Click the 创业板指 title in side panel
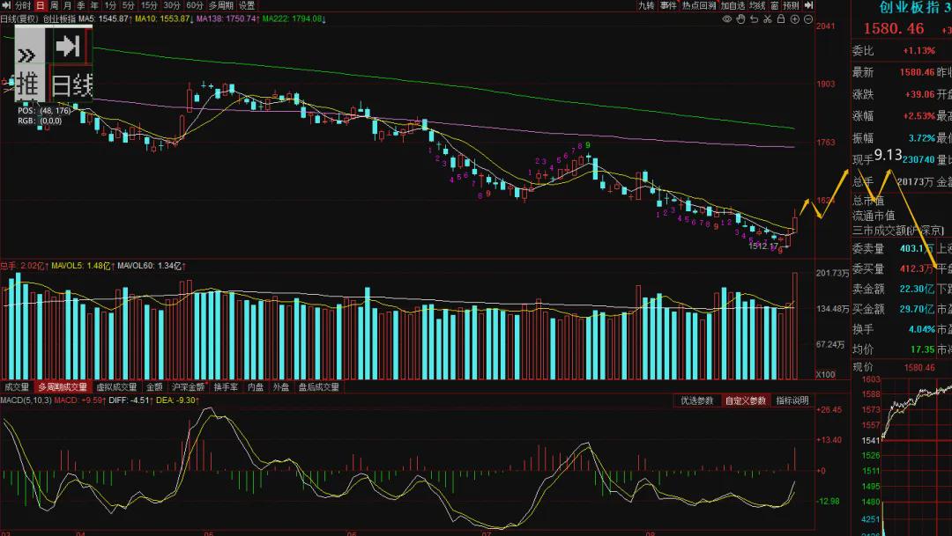Viewport: 952px width, 536px height. (x=908, y=8)
